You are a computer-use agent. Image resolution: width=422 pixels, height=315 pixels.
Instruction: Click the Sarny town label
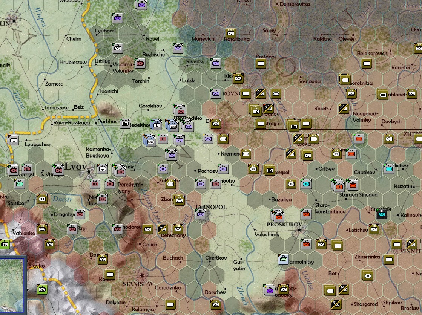(269, 31)
